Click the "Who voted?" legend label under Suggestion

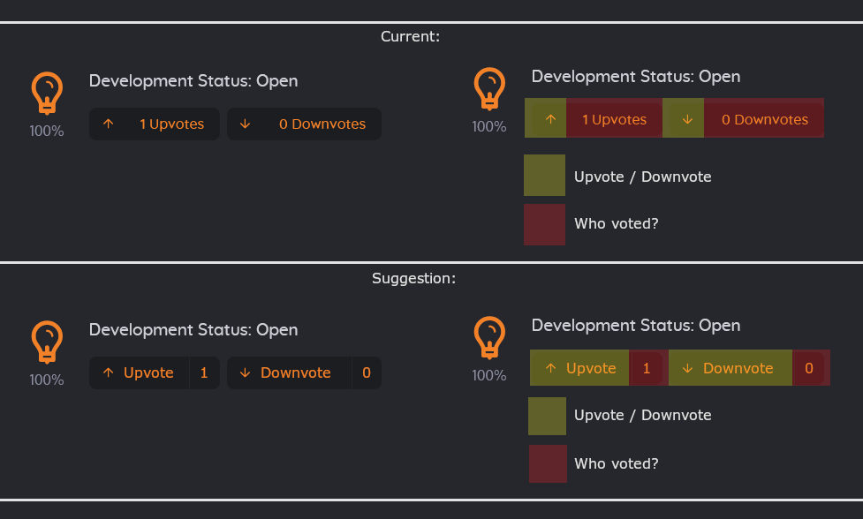pos(617,464)
